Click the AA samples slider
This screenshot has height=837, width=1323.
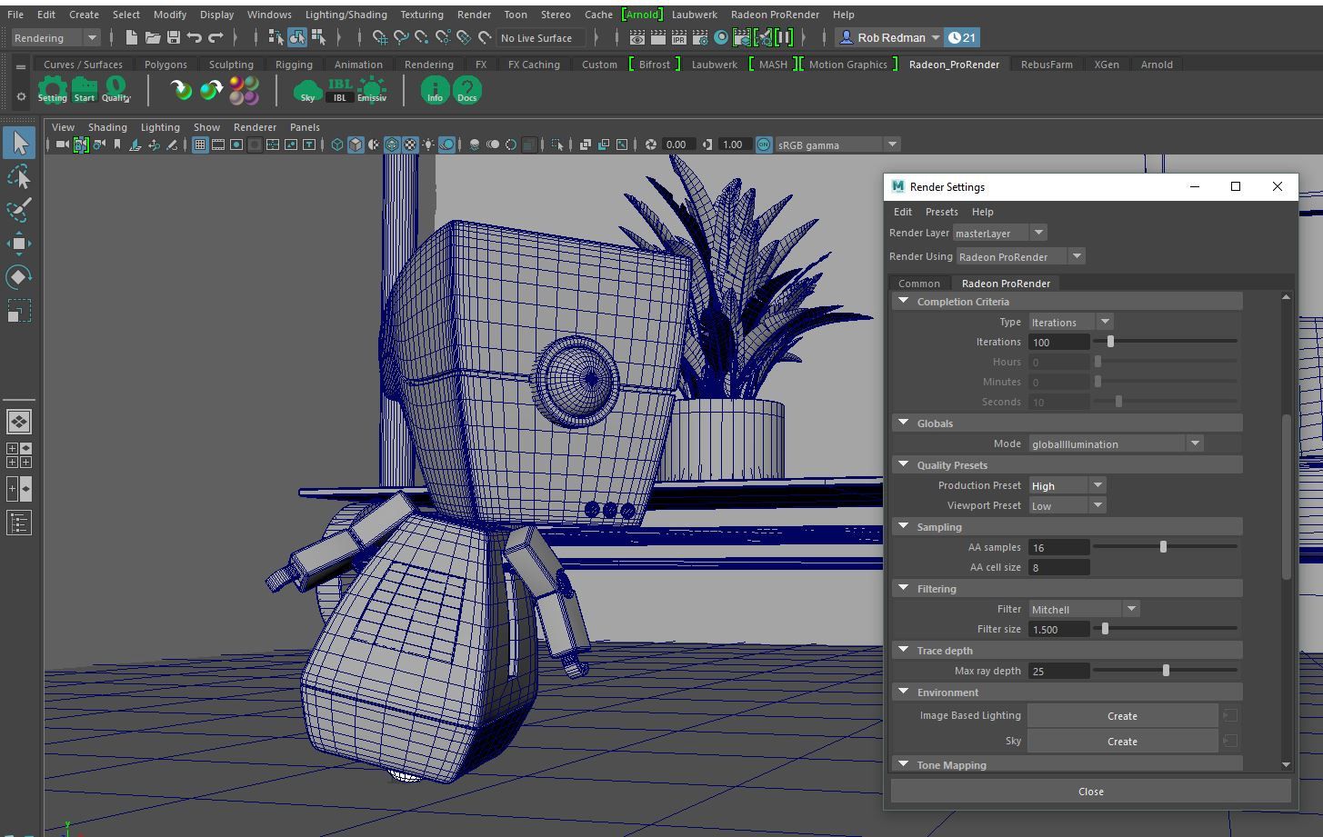[x=1163, y=547]
